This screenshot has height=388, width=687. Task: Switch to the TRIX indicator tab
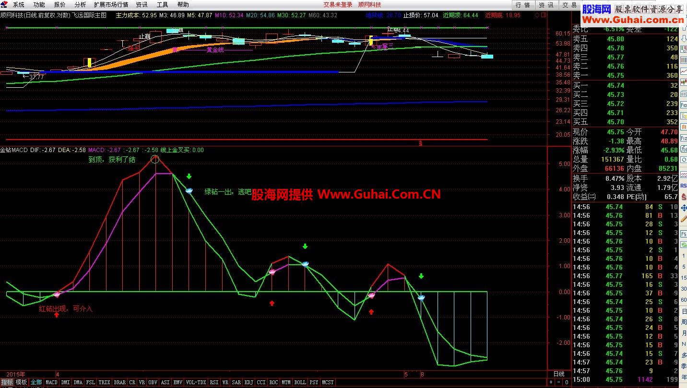click(x=104, y=382)
